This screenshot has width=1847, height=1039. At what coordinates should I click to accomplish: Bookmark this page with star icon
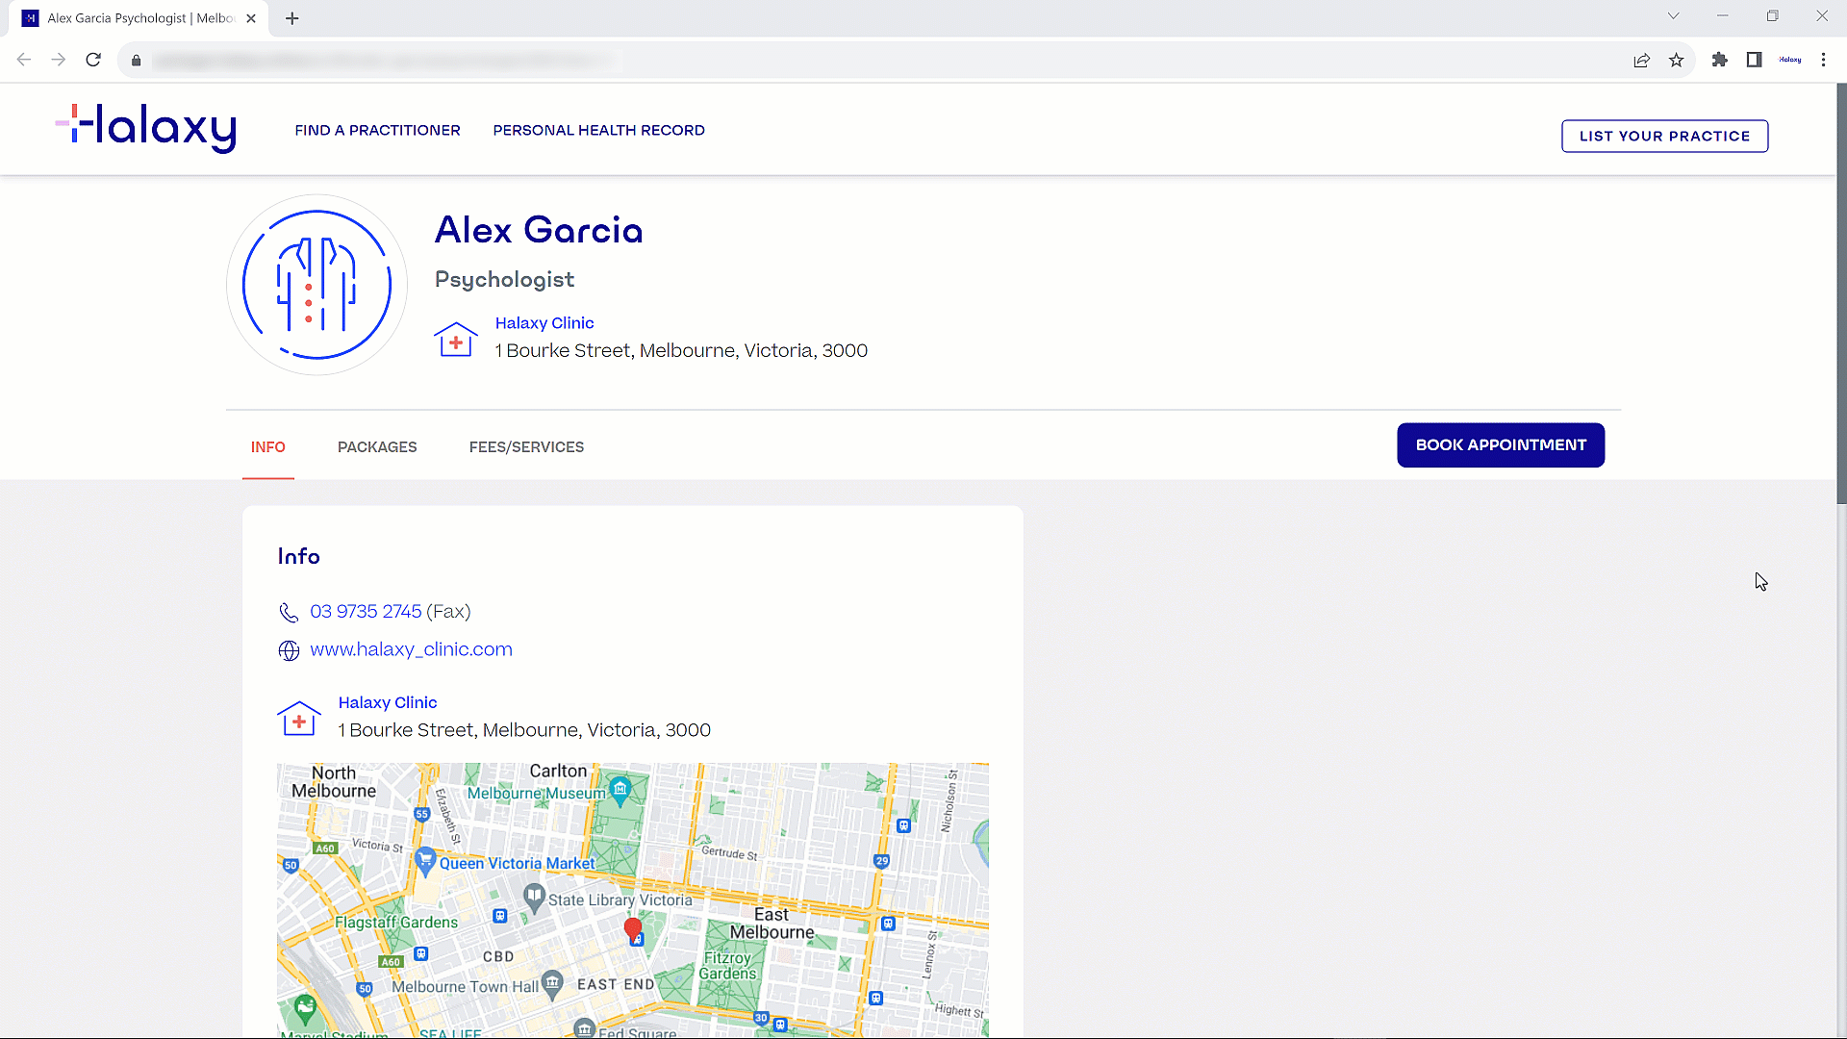(x=1677, y=61)
